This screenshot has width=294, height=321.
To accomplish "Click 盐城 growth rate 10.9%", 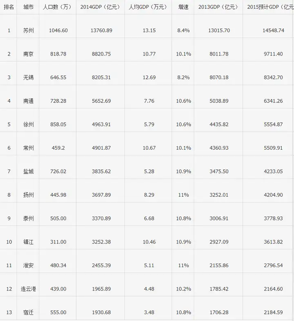I will pyautogui.click(x=184, y=171).
